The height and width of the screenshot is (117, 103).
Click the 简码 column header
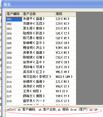coord(65,14)
